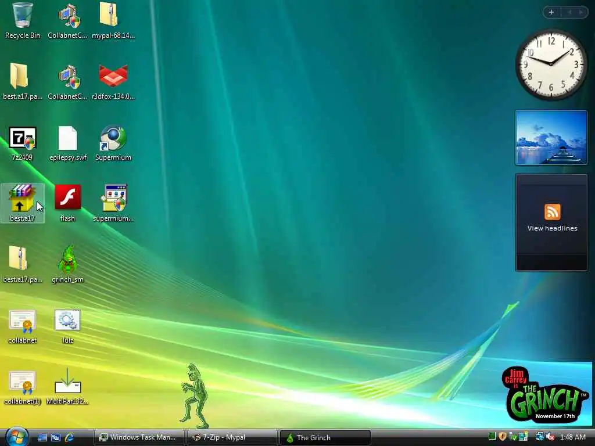Click the walking Grinch character on the desktop
Image resolution: width=595 pixels, height=446 pixels.
pyautogui.click(x=195, y=396)
